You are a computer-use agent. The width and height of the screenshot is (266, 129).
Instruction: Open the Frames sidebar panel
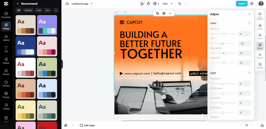pyautogui.click(x=6, y=95)
